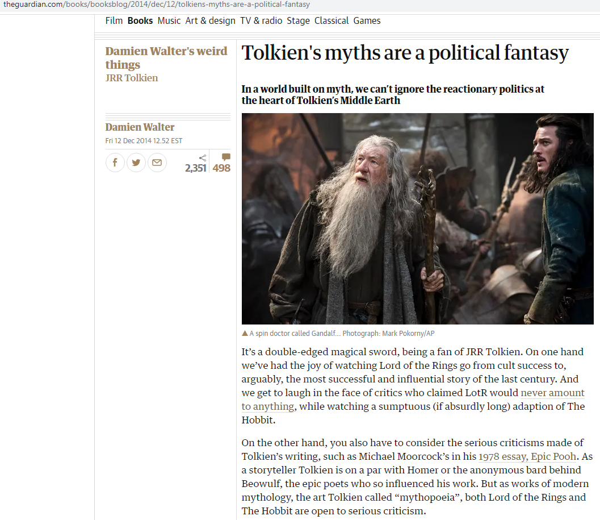Open comments via speech bubble icon

pos(226,157)
